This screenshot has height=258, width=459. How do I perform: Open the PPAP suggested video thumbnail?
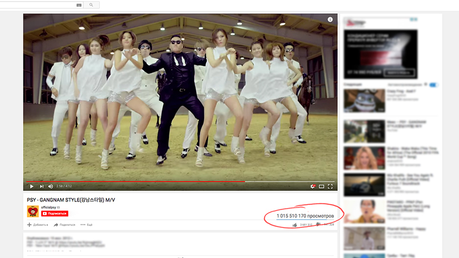coord(365,212)
